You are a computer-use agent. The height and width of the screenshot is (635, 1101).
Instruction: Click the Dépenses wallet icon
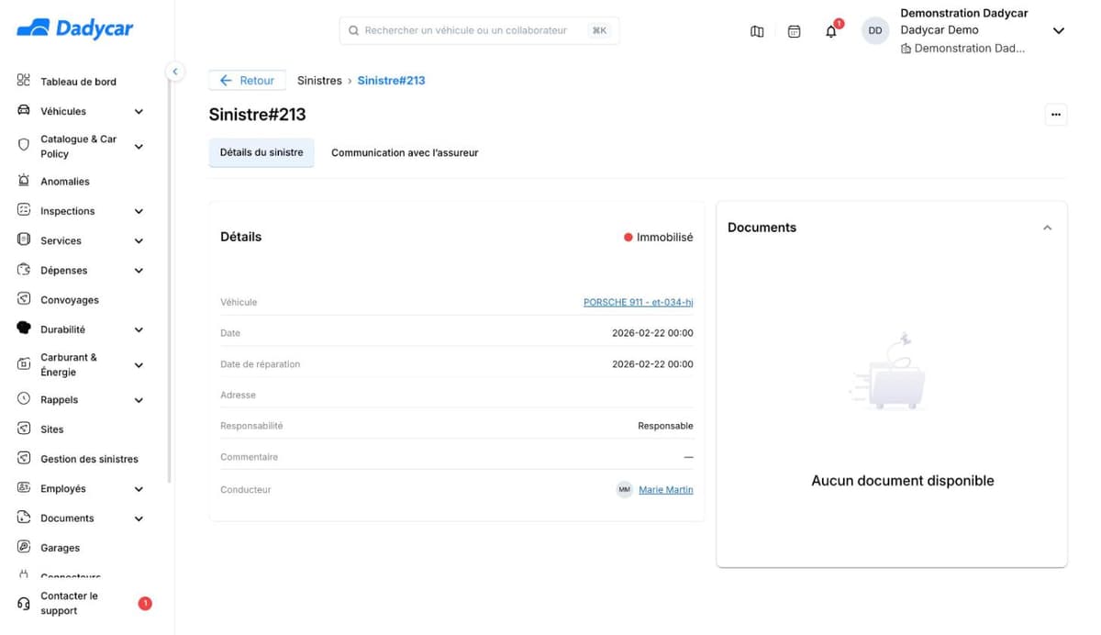click(24, 270)
